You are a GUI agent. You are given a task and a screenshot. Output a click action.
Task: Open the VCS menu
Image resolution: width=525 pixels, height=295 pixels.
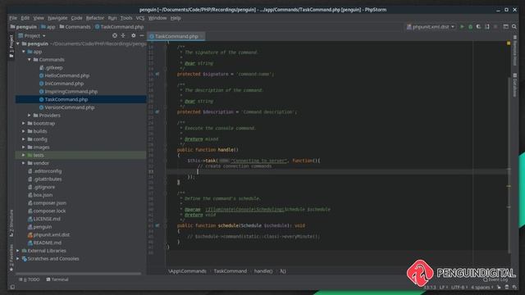point(140,18)
